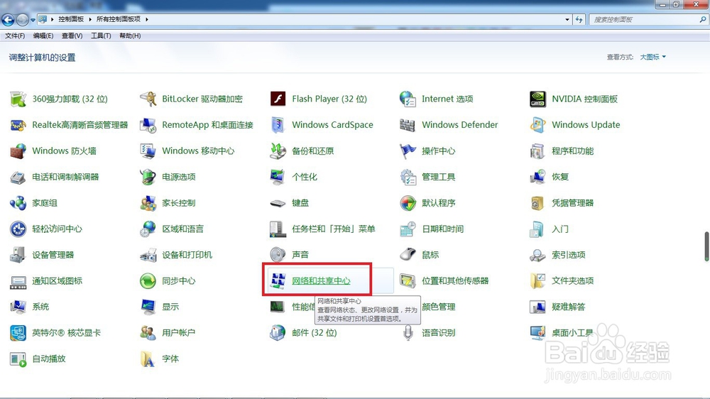Click Windows 移动中心 link
This screenshot has width=710, height=399.
pos(198,151)
